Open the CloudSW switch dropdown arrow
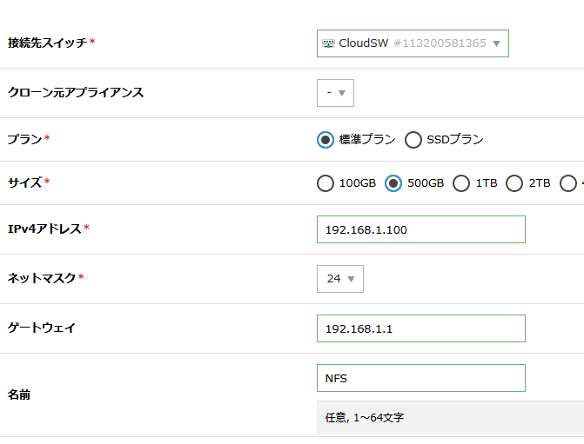Screen dimensions: 584x444 pos(497,43)
